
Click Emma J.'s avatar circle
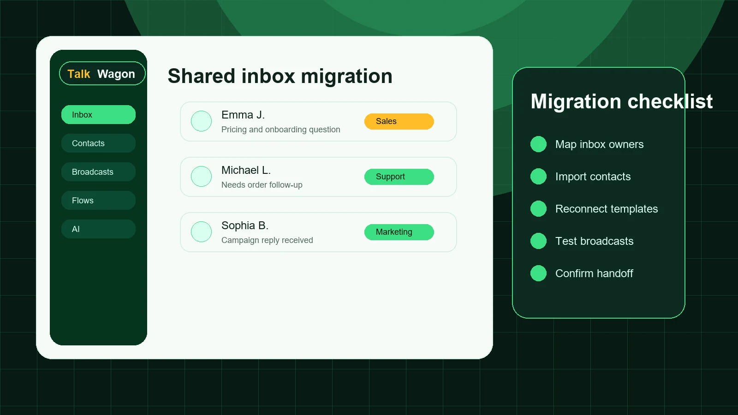[x=202, y=121]
